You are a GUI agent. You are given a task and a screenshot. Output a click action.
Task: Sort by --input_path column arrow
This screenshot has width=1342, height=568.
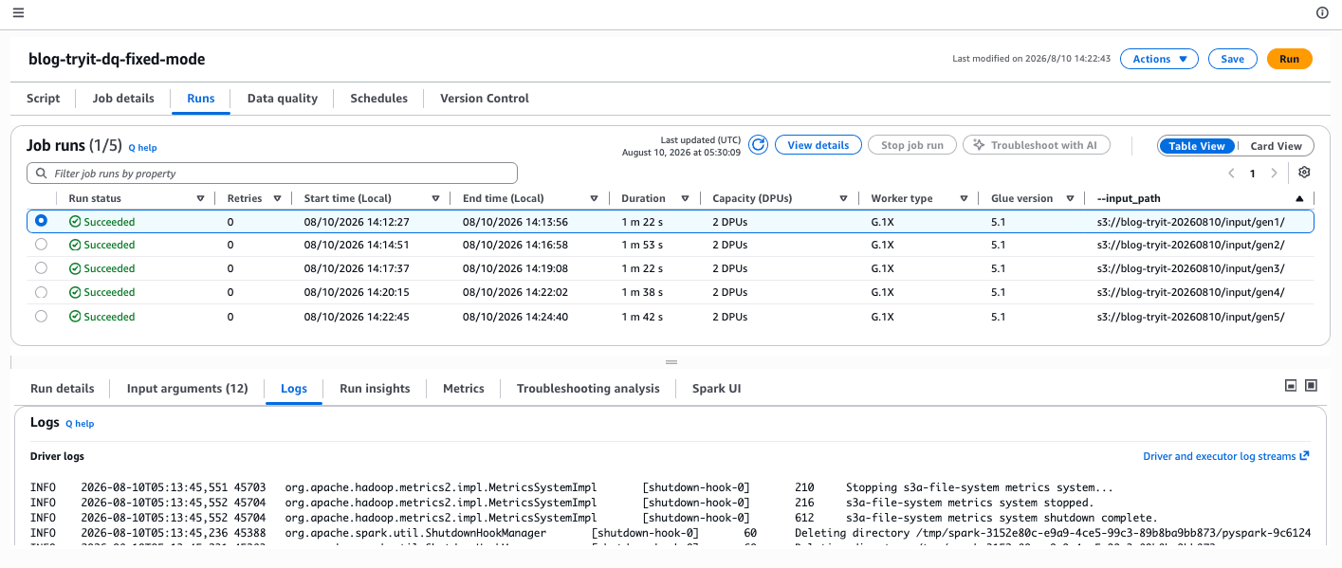(x=1298, y=199)
